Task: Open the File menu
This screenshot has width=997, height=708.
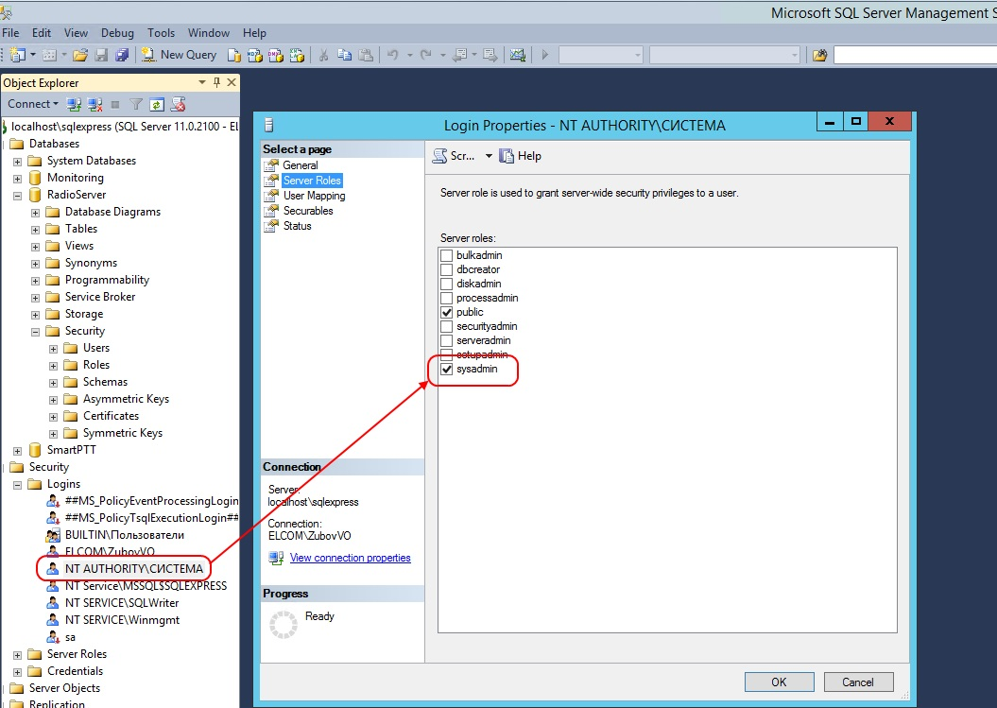Action: pos(10,33)
